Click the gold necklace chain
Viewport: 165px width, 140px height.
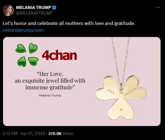[x=121, y=60]
